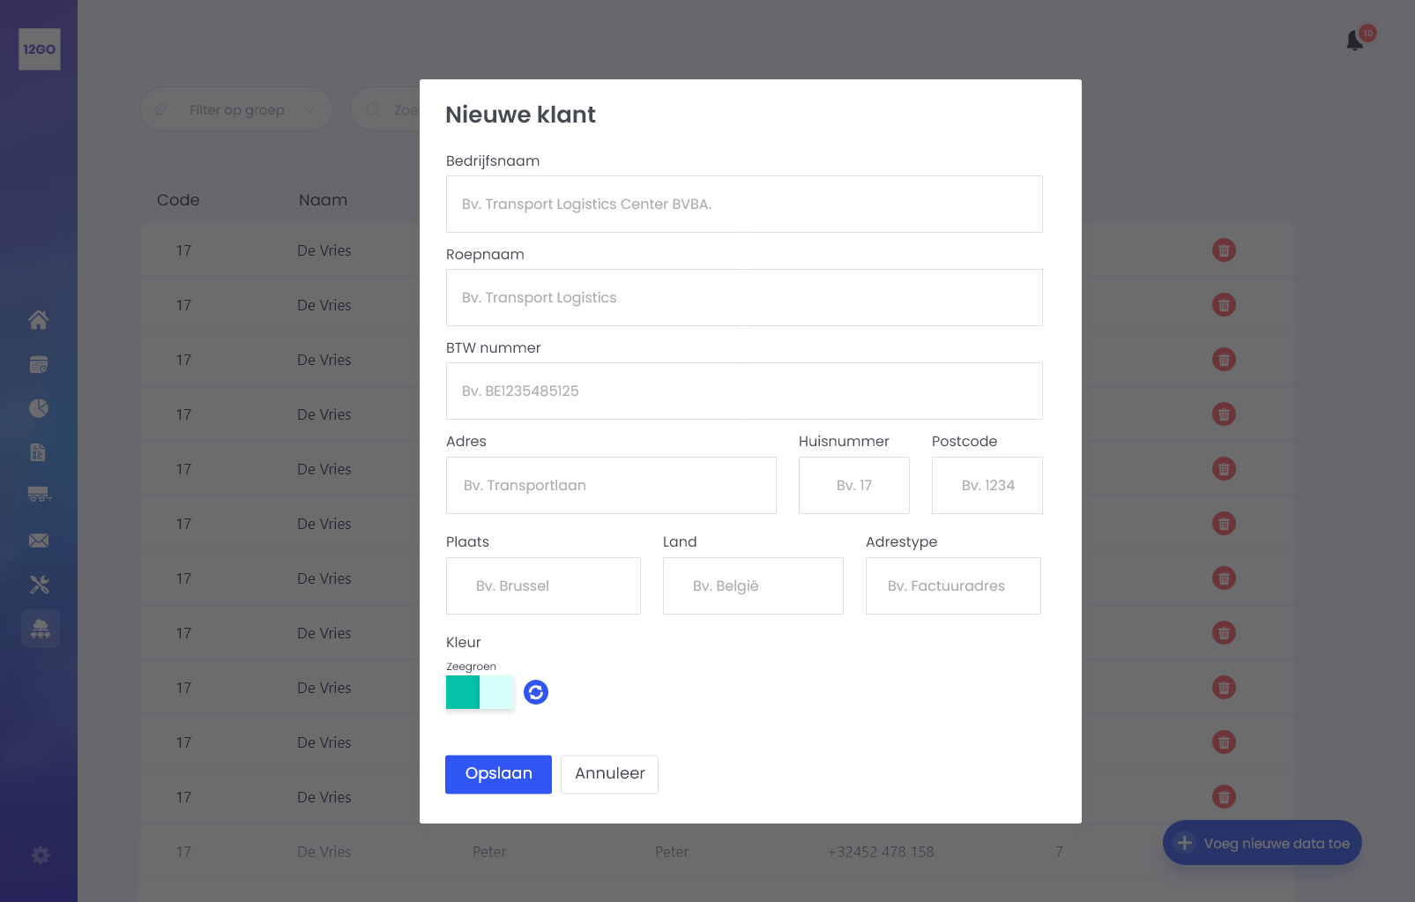The width and height of the screenshot is (1415, 902).
Task: Click Voeg nieuwe data toe button
Action: coord(1262,842)
